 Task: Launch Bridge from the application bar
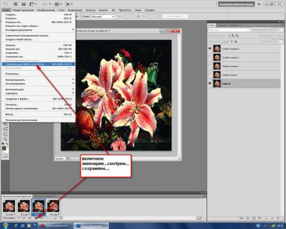[15, 4]
